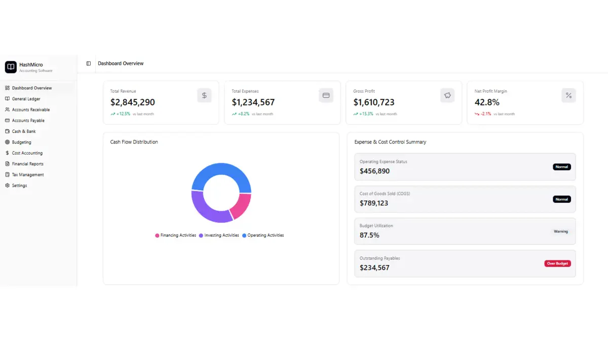Image resolution: width=608 pixels, height=342 pixels.
Task: Click the $1,234,567 total expenses value
Action: [x=253, y=102]
